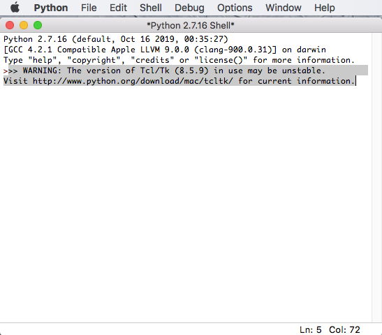Open the Options menu
Viewport: 382px width, 335px height.
coord(235,8)
